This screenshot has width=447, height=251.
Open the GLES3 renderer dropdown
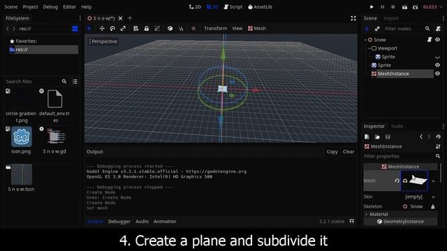[x=433, y=7]
